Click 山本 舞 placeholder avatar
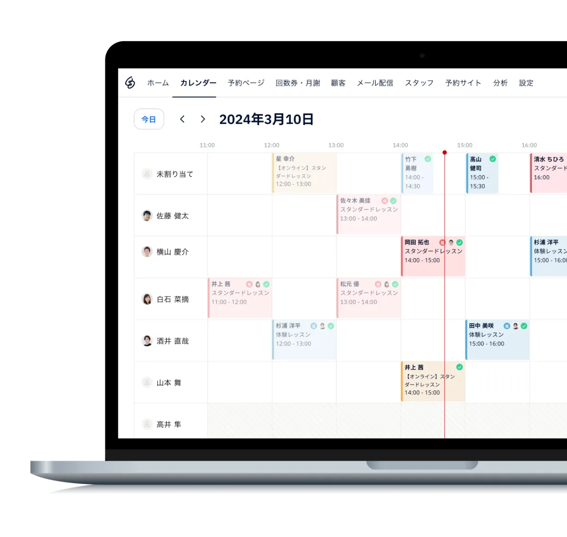The height and width of the screenshot is (537, 567). tap(147, 382)
